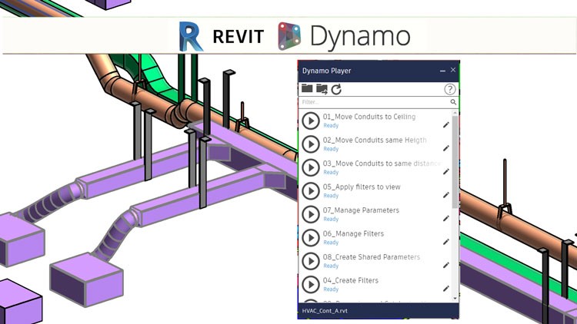Close the Dynamo Player window
This screenshot has width=577, height=324.
(x=453, y=70)
